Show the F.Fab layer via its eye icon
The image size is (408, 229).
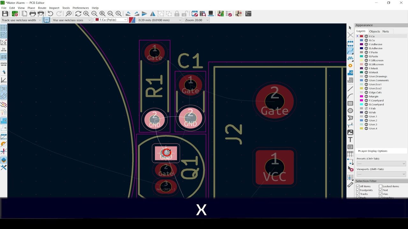click(366, 108)
